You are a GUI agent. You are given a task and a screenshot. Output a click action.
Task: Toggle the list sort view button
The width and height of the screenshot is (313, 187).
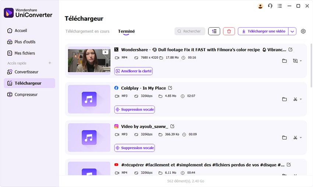[x=214, y=31]
